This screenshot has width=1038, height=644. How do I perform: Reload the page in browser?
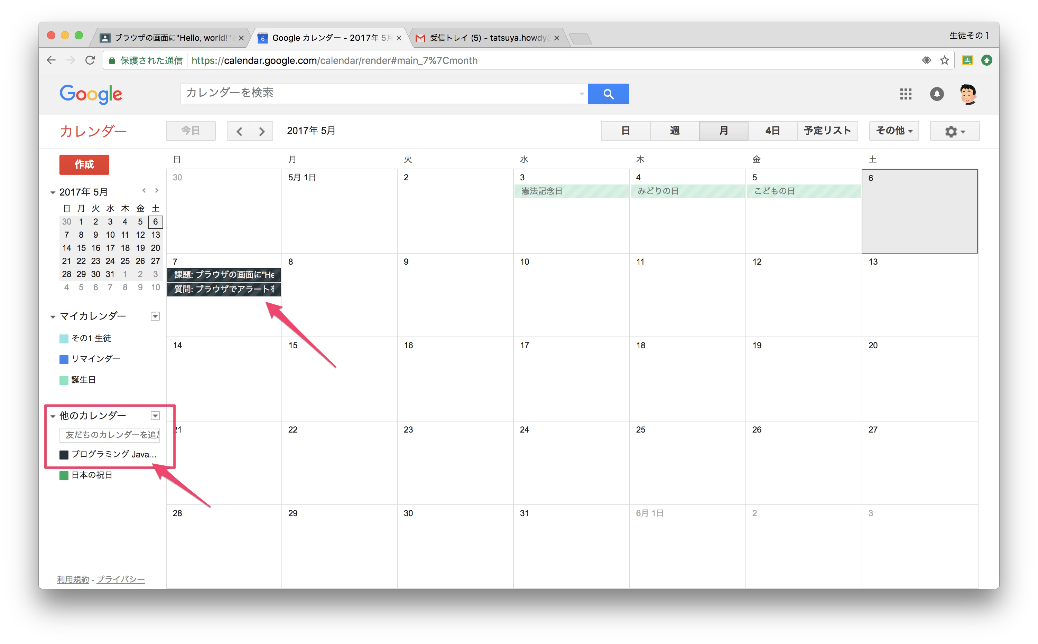click(x=90, y=60)
